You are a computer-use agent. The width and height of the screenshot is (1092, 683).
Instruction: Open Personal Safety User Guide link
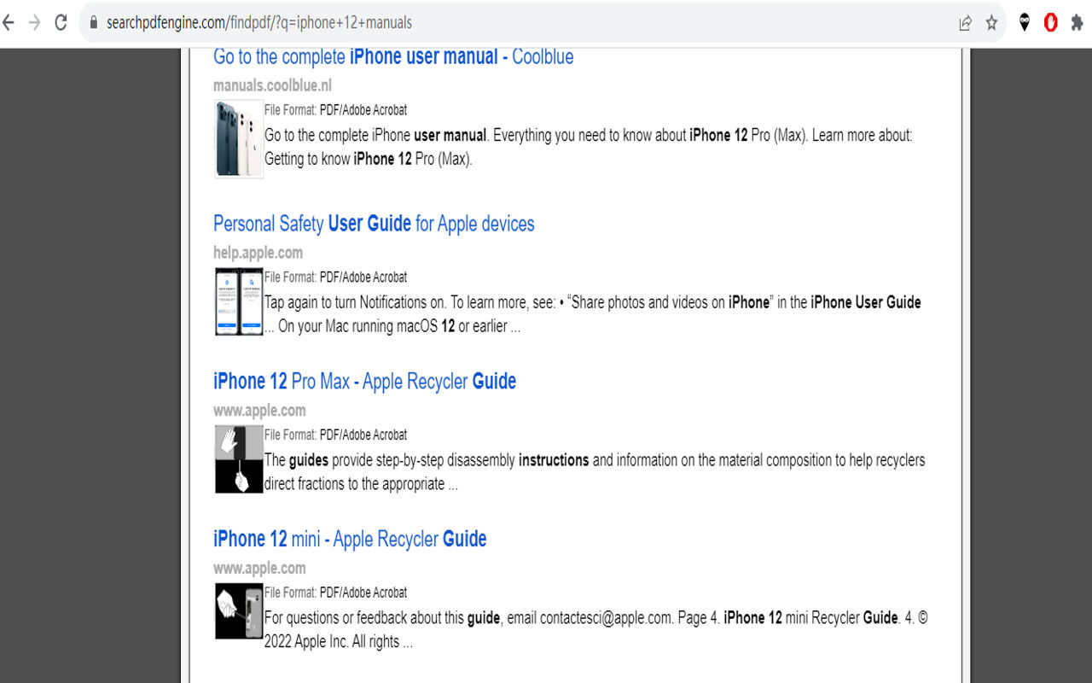374,224
